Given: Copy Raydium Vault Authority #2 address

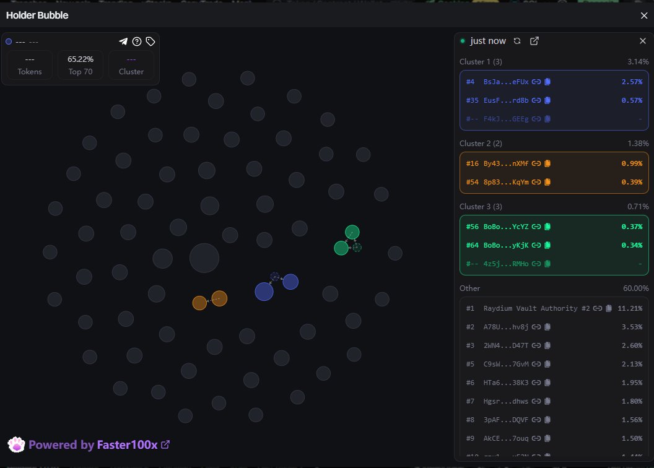Looking at the screenshot, I should pyautogui.click(x=609, y=308).
